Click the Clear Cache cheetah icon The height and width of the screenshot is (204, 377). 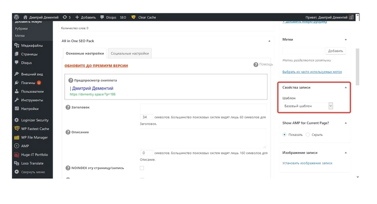pyautogui.click(x=133, y=17)
